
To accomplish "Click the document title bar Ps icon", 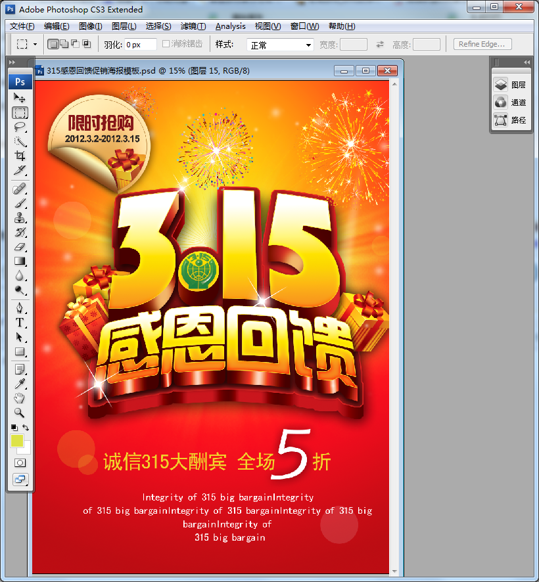I will 39,70.
